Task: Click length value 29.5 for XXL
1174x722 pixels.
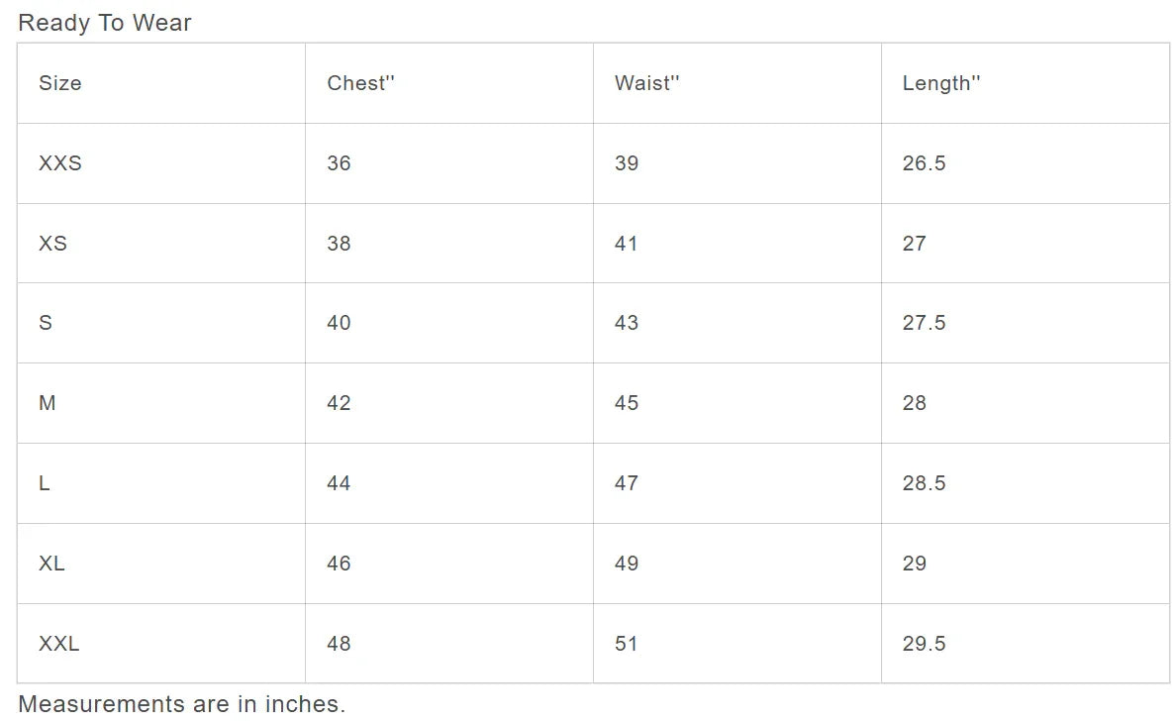Action: coord(924,644)
